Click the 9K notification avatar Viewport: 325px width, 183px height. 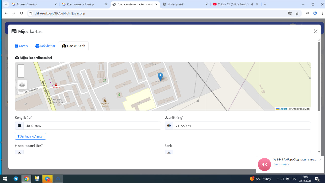tap(264, 164)
